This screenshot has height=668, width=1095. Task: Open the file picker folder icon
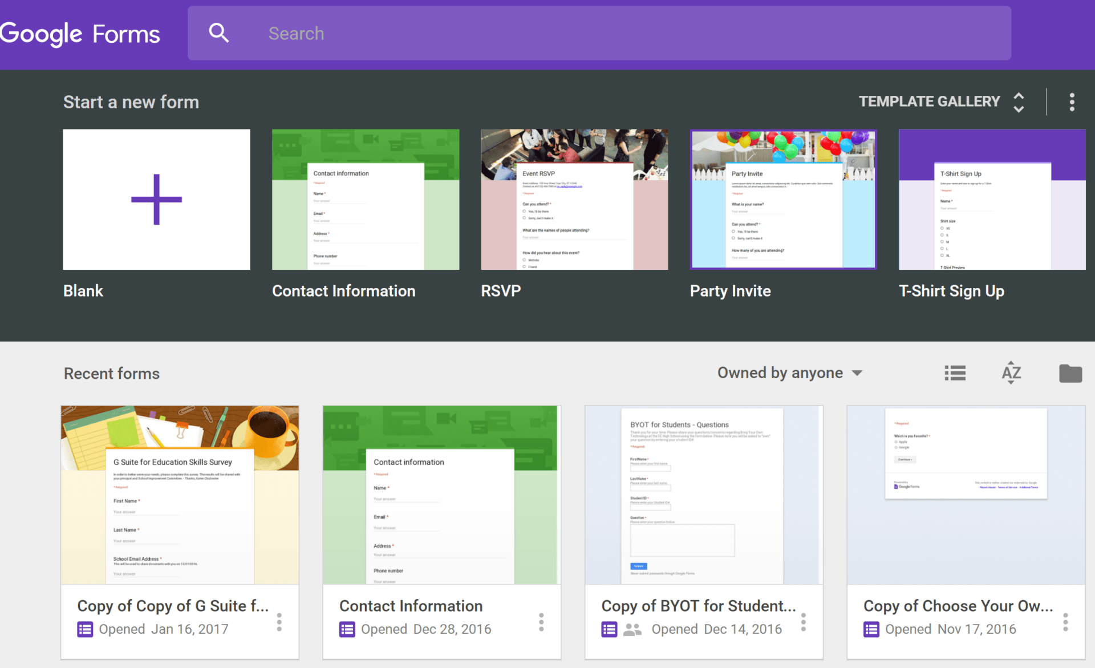[x=1070, y=373]
